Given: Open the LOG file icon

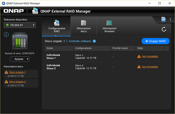Looking at the screenshot, I should point(163,19).
